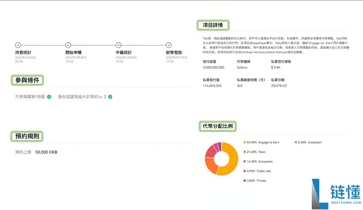Click the 新幣發放 timeline label
Image resolution: width=363 pixels, height=210 pixels.
tap(174, 53)
